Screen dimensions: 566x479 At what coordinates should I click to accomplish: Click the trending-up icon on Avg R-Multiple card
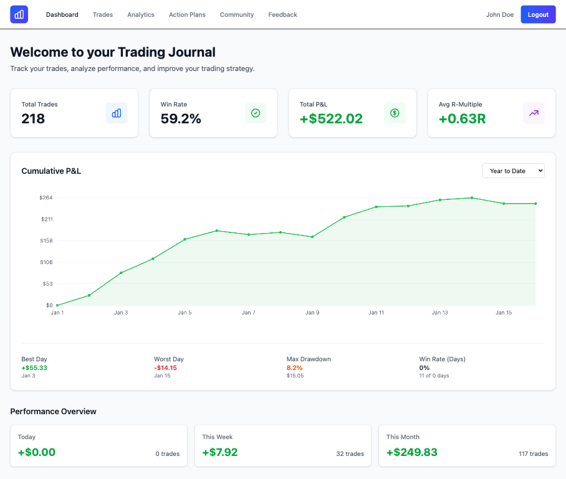coord(534,113)
